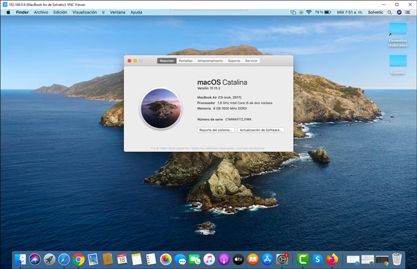Click second minimized window thumbnail in Dock
This screenshot has width=417, height=269.
368,259
